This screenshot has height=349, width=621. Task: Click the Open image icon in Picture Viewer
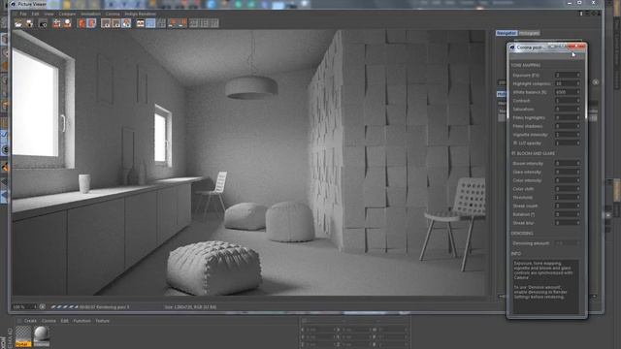(x=18, y=23)
